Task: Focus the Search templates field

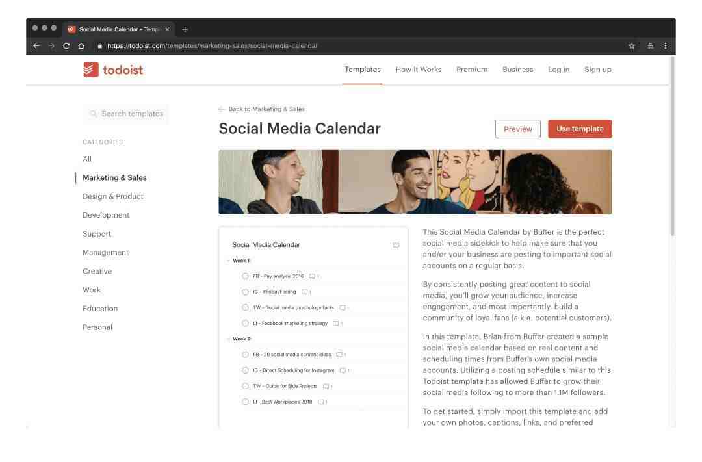Action: tap(126, 114)
